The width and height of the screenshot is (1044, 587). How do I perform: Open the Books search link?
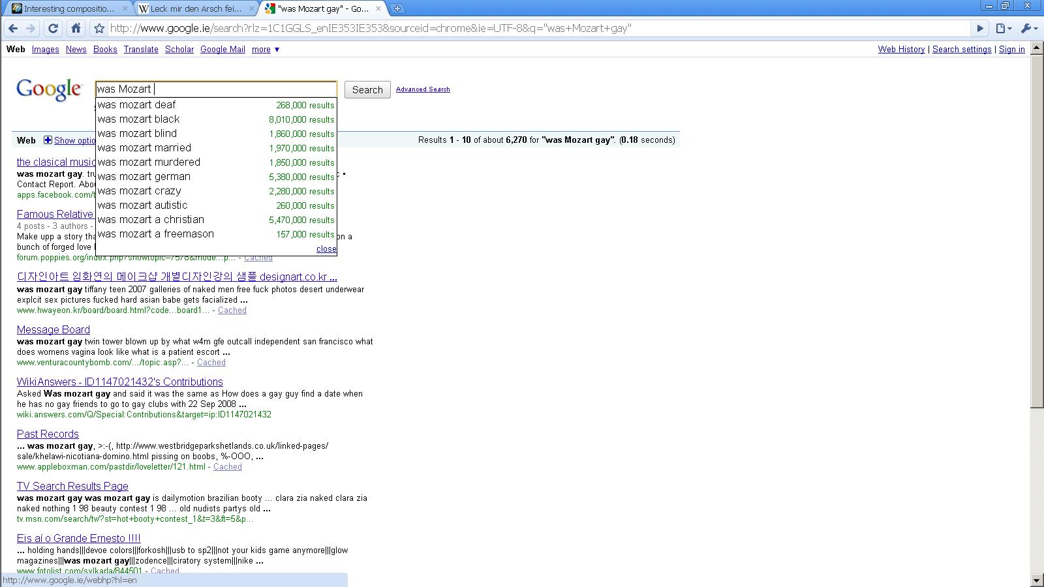click(x=105, y=50)
